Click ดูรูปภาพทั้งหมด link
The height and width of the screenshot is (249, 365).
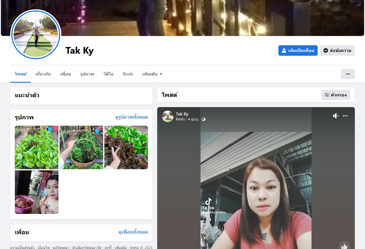point(131,117)
